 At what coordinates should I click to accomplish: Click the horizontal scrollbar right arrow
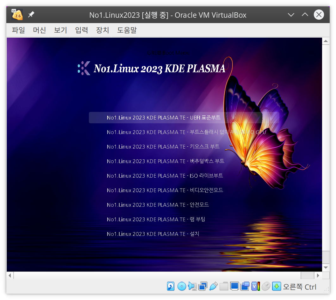pyautogui.click(x=318, y=275)
